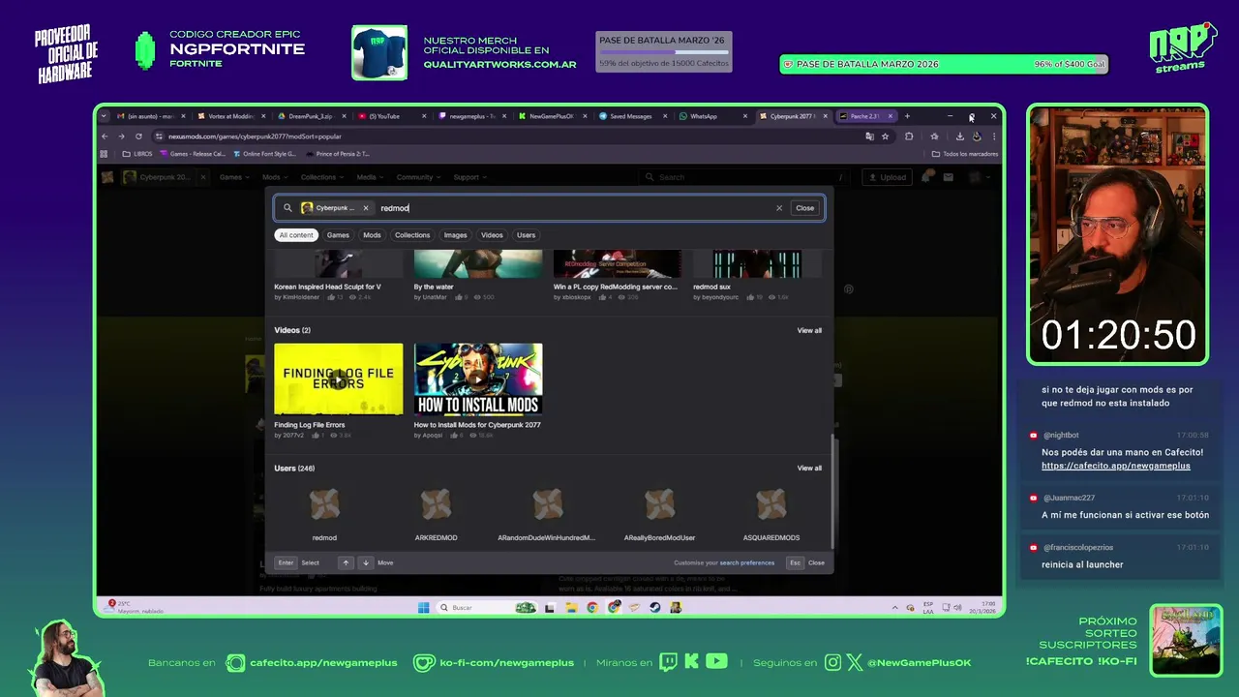Open the ARKREDMOD user avatar
This screenshot has width=1239, height=697.
(x=436, y=504)
